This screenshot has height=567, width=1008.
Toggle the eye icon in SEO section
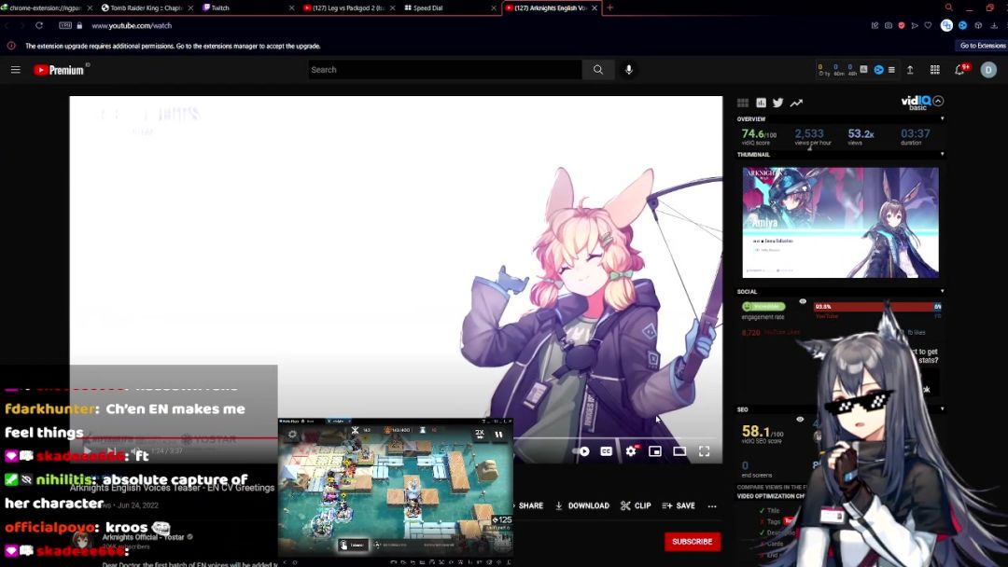tap(801, 420)
